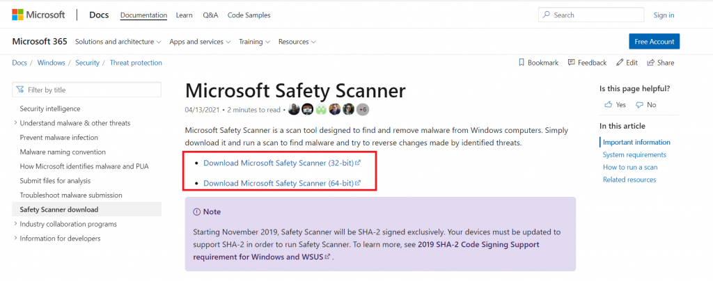Screen dimensions: 713x281
Task: Open the Q&A tab
Action: point(210,15)
